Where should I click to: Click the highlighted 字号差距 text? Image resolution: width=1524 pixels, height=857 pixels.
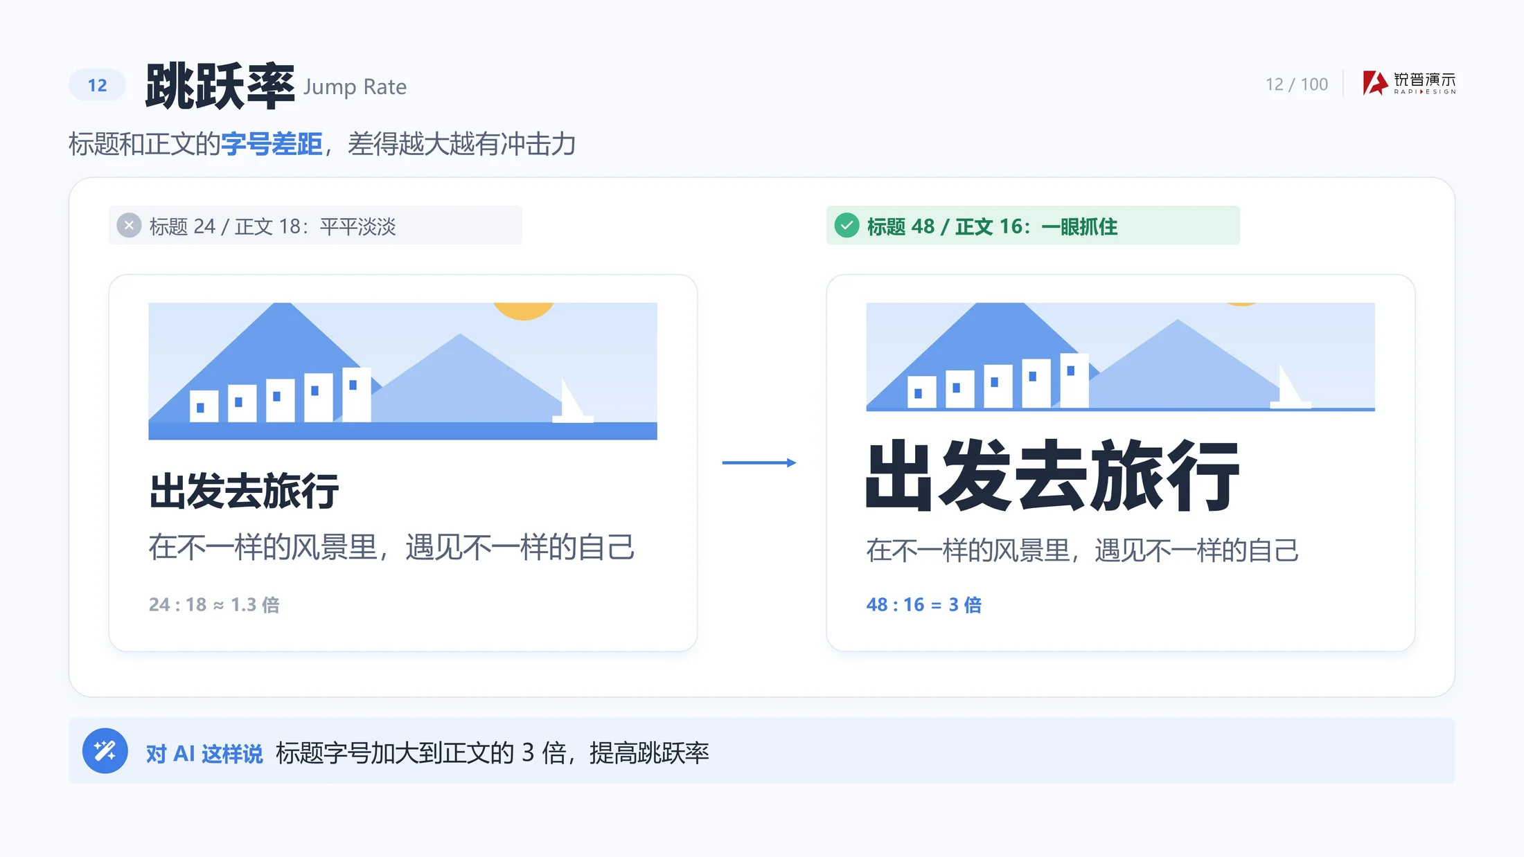[x=272, y=144]
